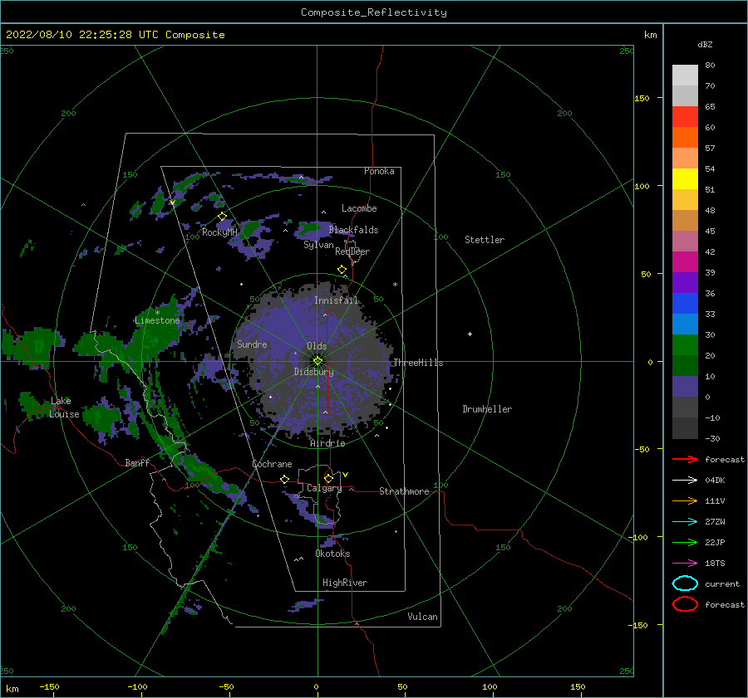Click the orange 111V arrow icon
Viewport: 748px width, 698px height.
pyautogui.click(x=685, y=500)
